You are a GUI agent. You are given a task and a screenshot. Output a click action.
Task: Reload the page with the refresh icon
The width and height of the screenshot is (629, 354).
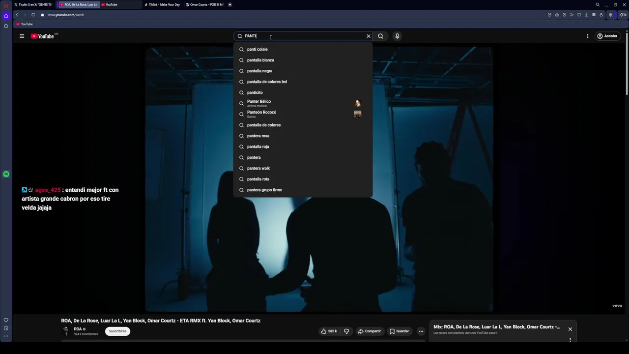point(33,15)
